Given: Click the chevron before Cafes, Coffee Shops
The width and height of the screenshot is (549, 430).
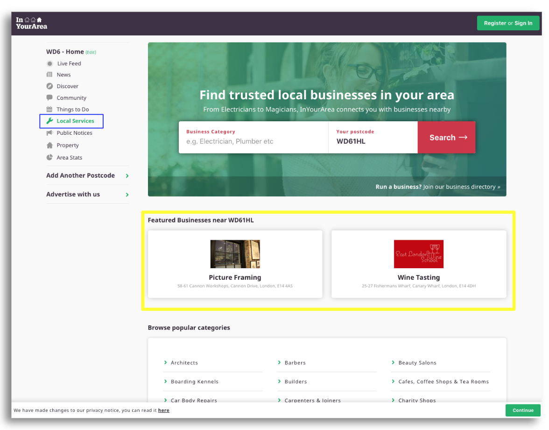Looking at the screenshot, I should click(x=393, y=381).
